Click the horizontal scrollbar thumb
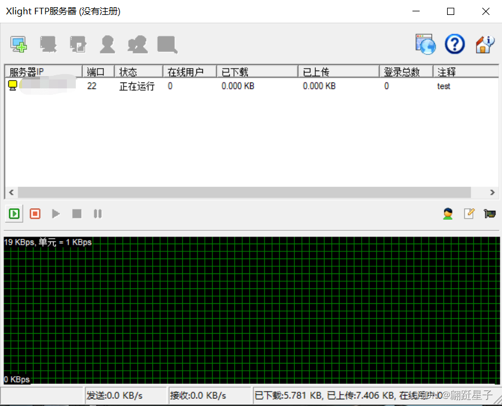502x406 pixels. point(244,192)
